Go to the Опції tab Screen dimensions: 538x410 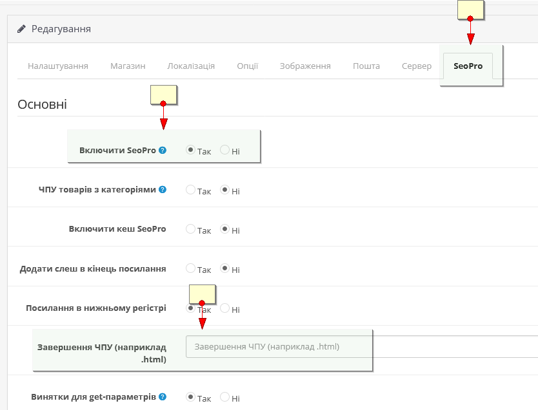point(247,66)
